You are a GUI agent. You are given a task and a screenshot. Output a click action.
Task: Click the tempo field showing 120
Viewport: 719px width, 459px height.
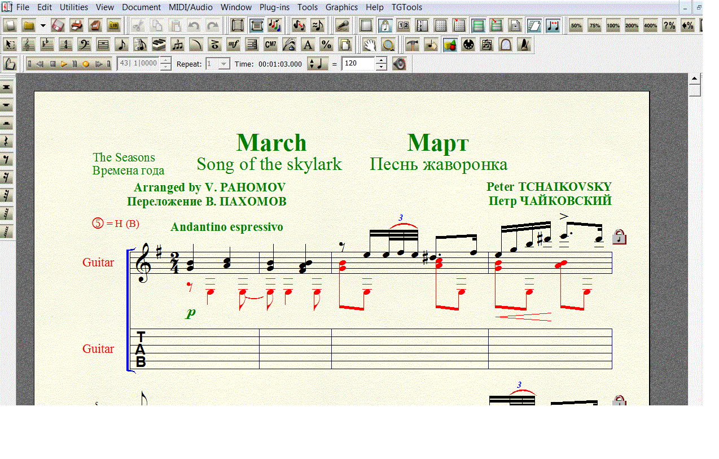[x=358, y=64]
